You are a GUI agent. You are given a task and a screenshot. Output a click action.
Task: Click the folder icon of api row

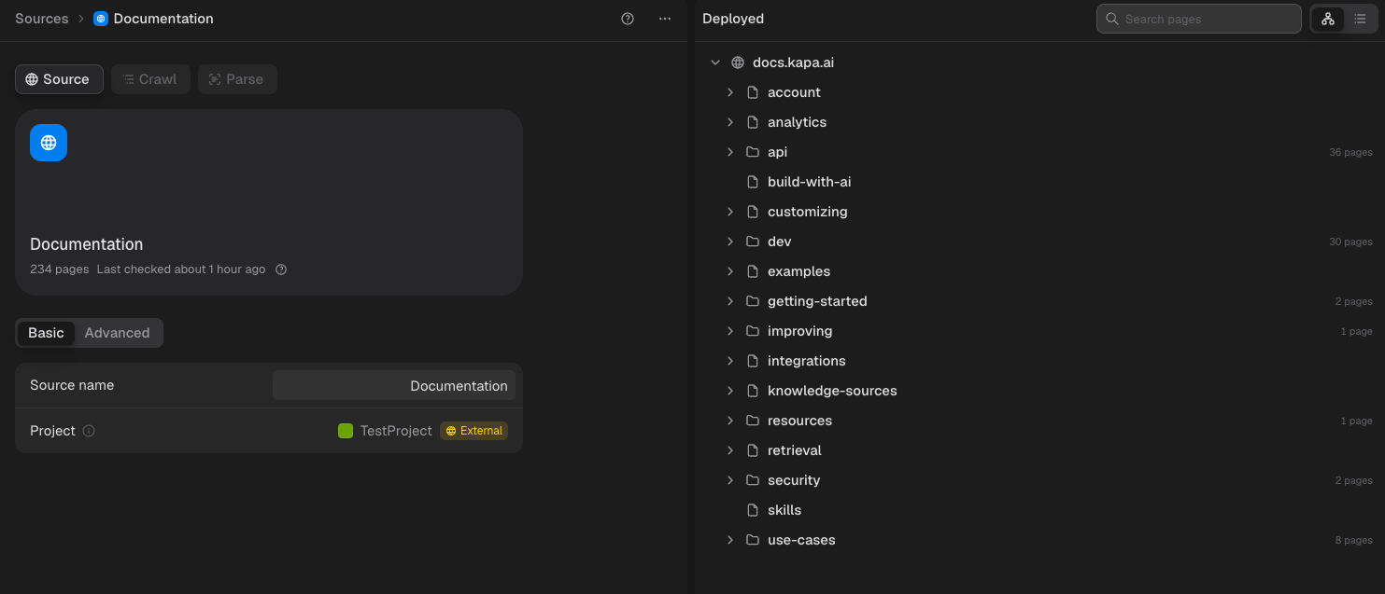pos(753,152)
